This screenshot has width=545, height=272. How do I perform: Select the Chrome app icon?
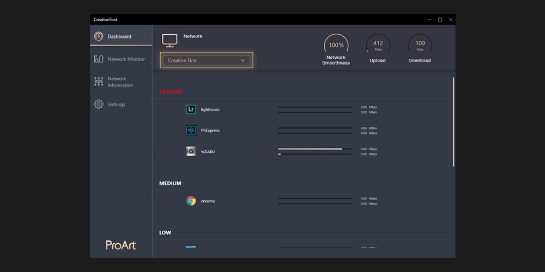click(191, 201)
